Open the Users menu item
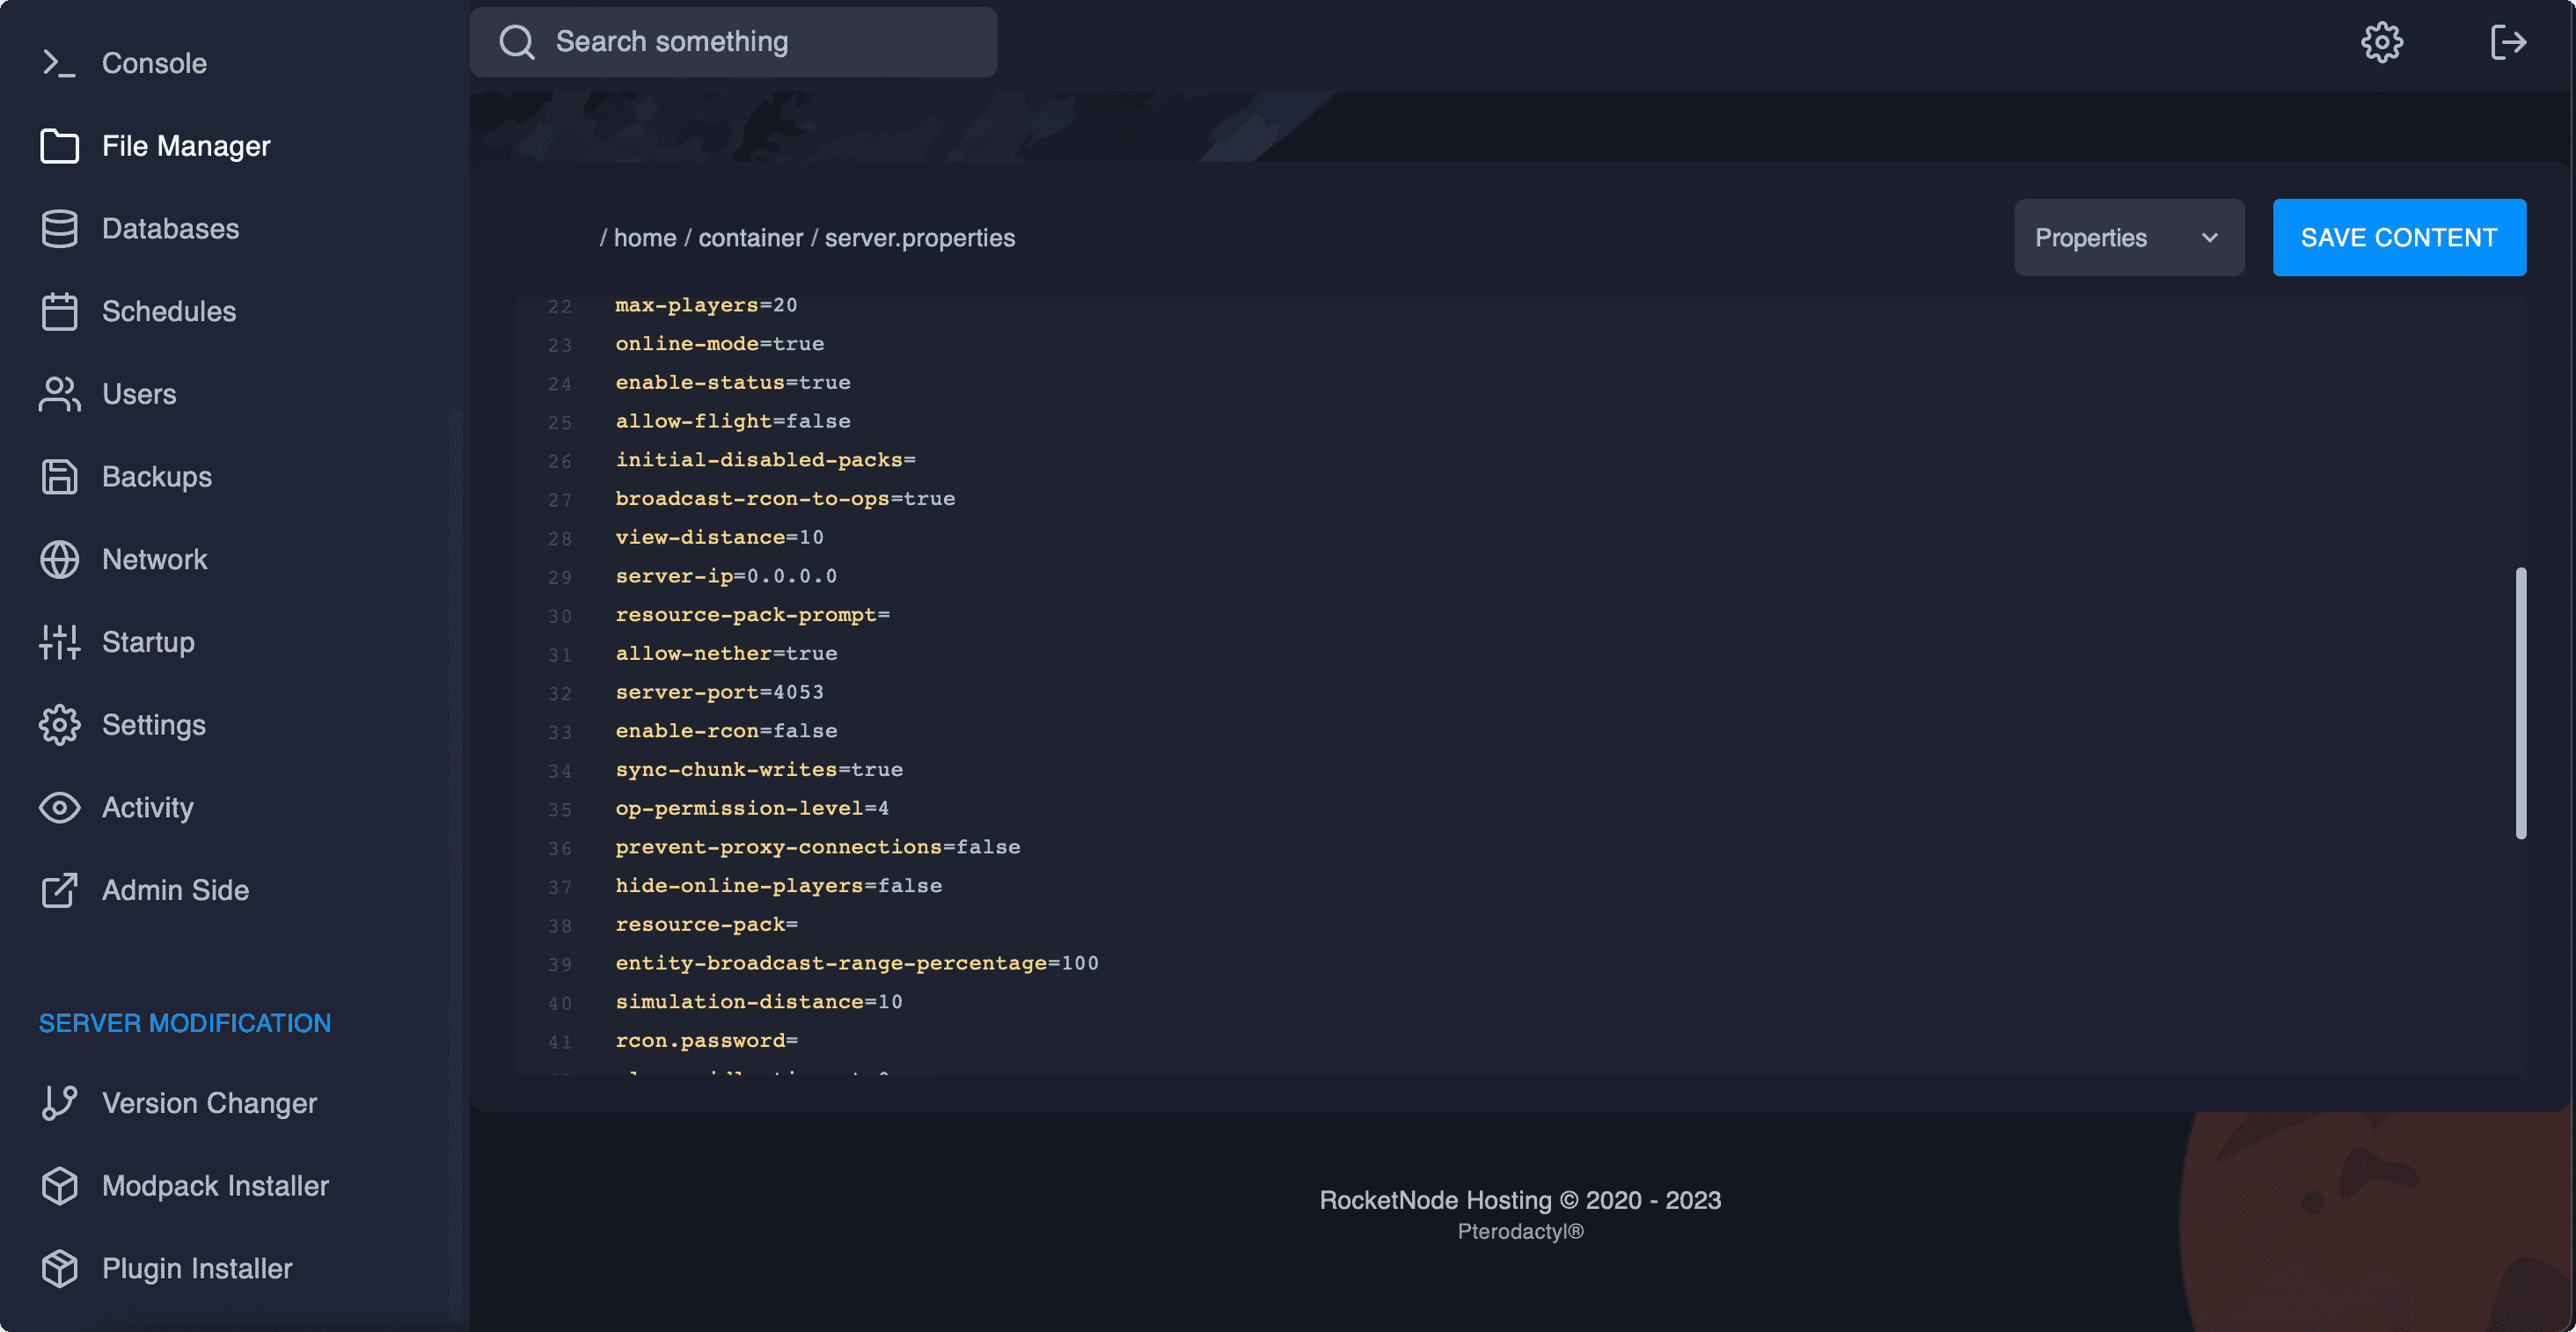Screen dimensions: 2576x1332 (x=139, y=394)
